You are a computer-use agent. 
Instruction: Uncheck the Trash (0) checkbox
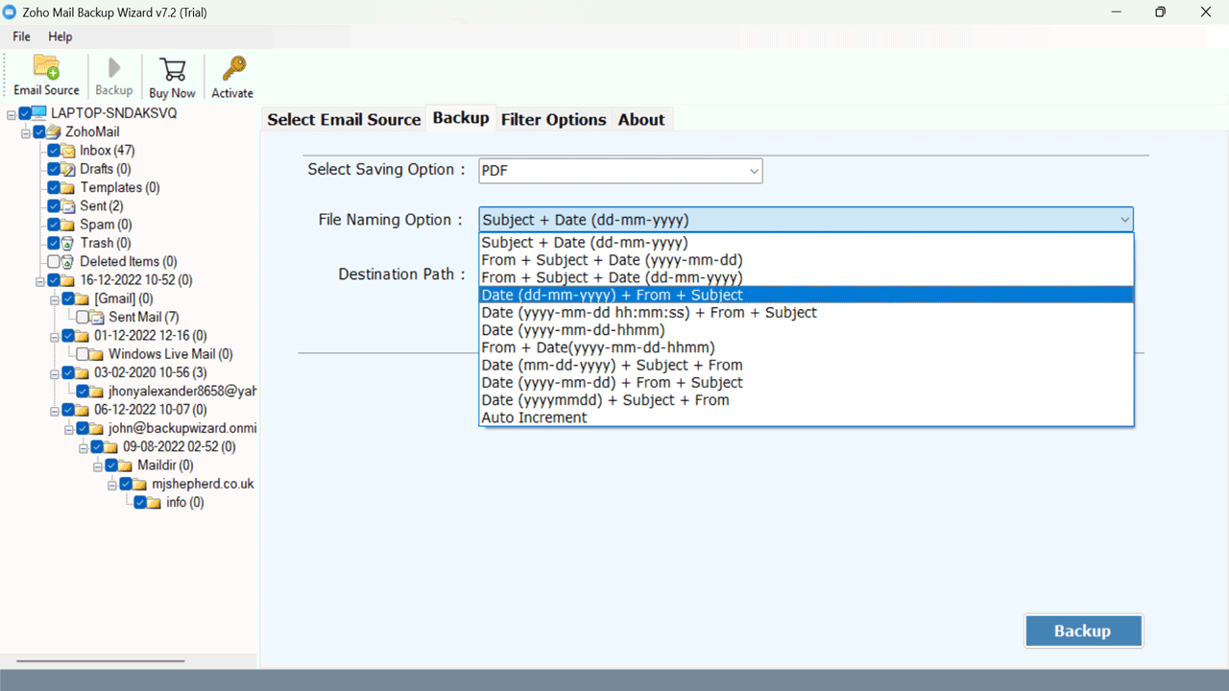(54, 243)
